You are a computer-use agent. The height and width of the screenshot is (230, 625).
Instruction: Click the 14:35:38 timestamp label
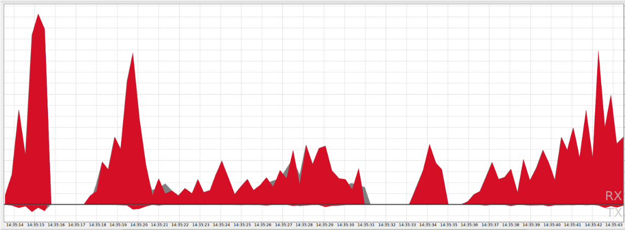tap(511, 224)
